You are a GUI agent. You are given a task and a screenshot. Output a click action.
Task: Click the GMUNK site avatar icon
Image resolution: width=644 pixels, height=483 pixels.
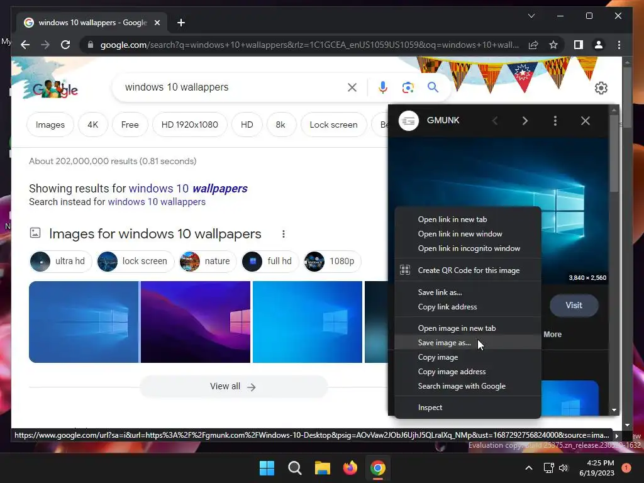[x=409, y=121]
